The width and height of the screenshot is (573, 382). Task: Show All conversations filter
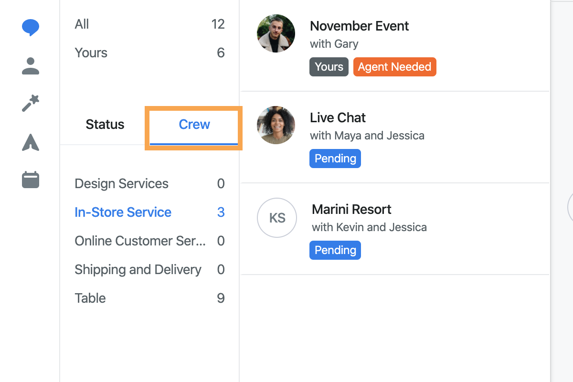click(149, 24)
